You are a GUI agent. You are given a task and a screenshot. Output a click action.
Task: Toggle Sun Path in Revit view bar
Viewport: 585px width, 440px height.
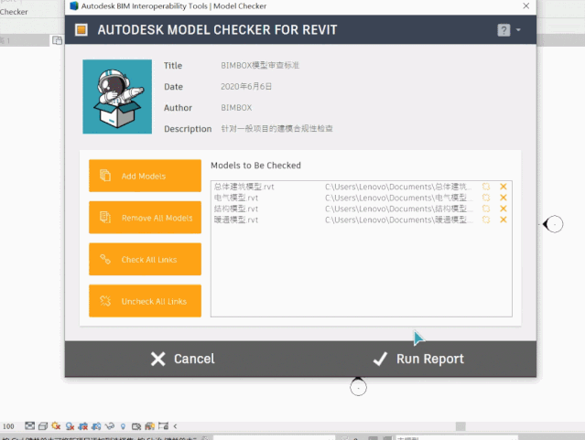tap(57, 426)
